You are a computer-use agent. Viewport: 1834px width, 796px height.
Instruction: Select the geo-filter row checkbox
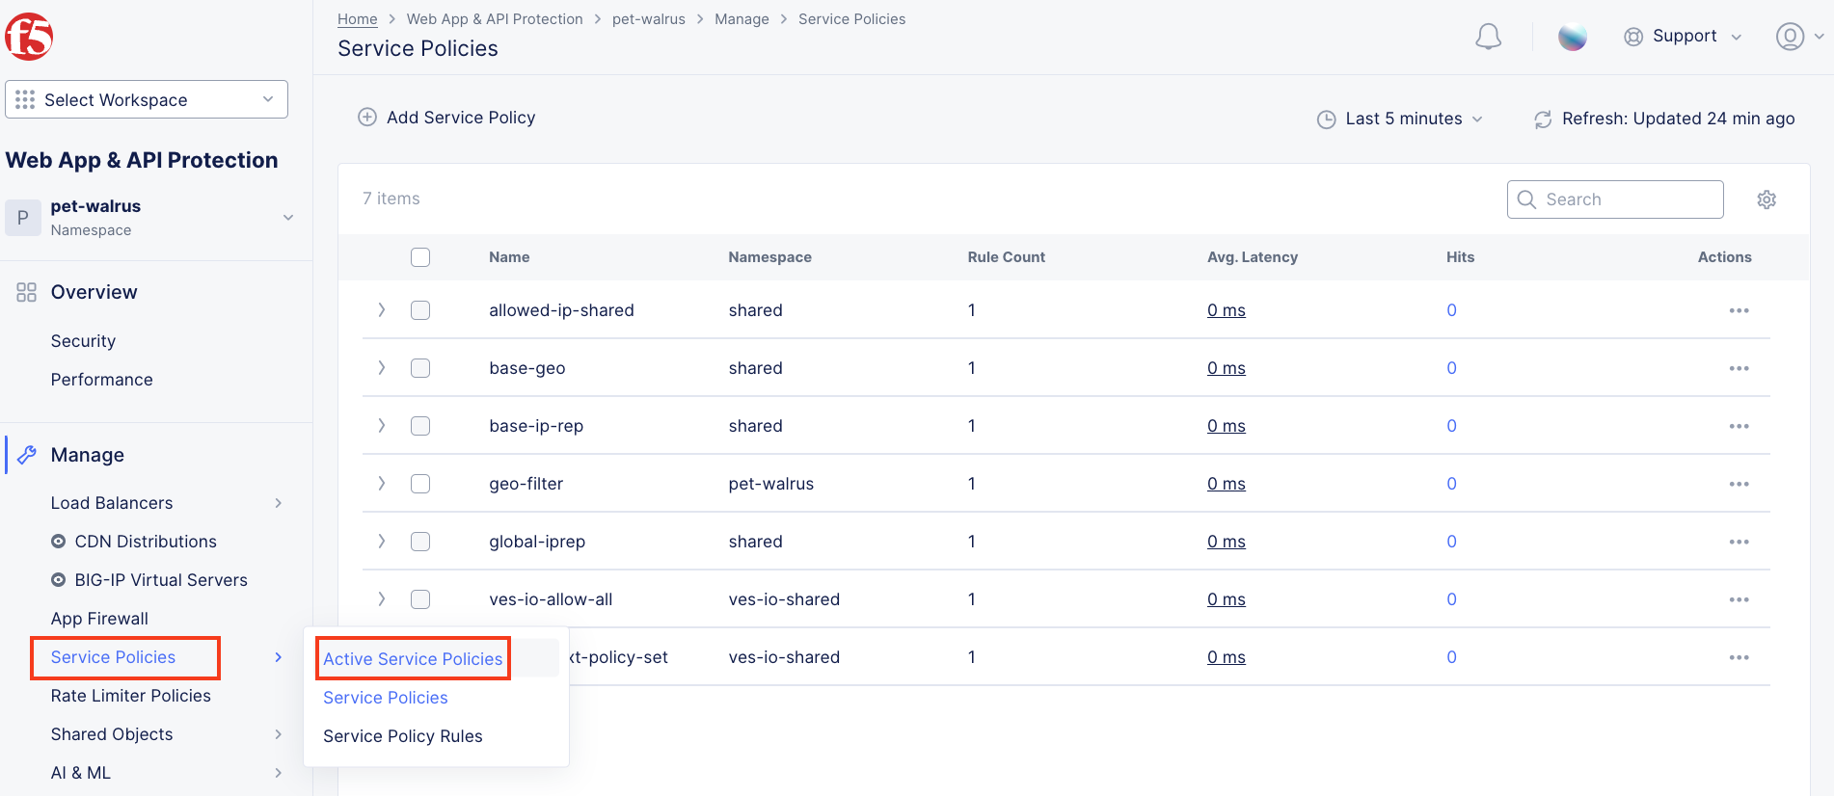[x=420, y=484]
